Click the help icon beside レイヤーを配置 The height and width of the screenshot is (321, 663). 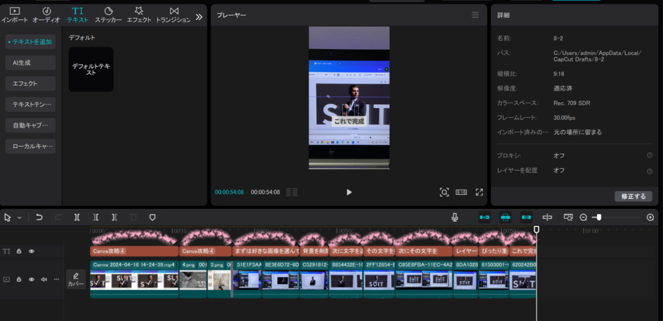coord(649,171)
